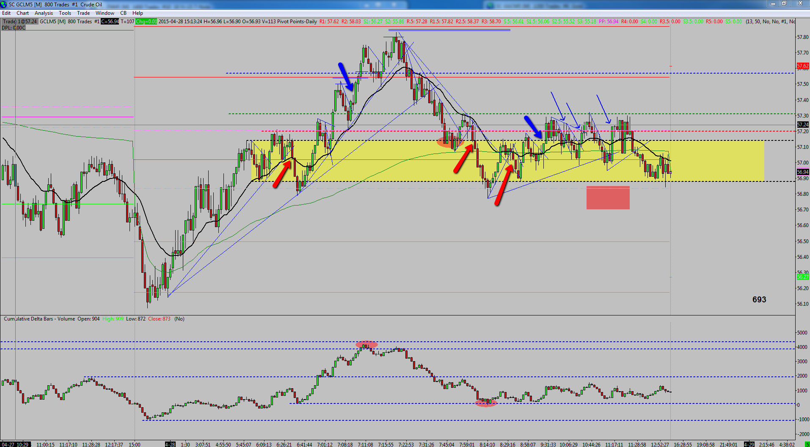This screenshot has width=810, height=447.
Task: Click the black 56.94 price tag on scale
Action: pyautogui.click(x=803, y=172)
